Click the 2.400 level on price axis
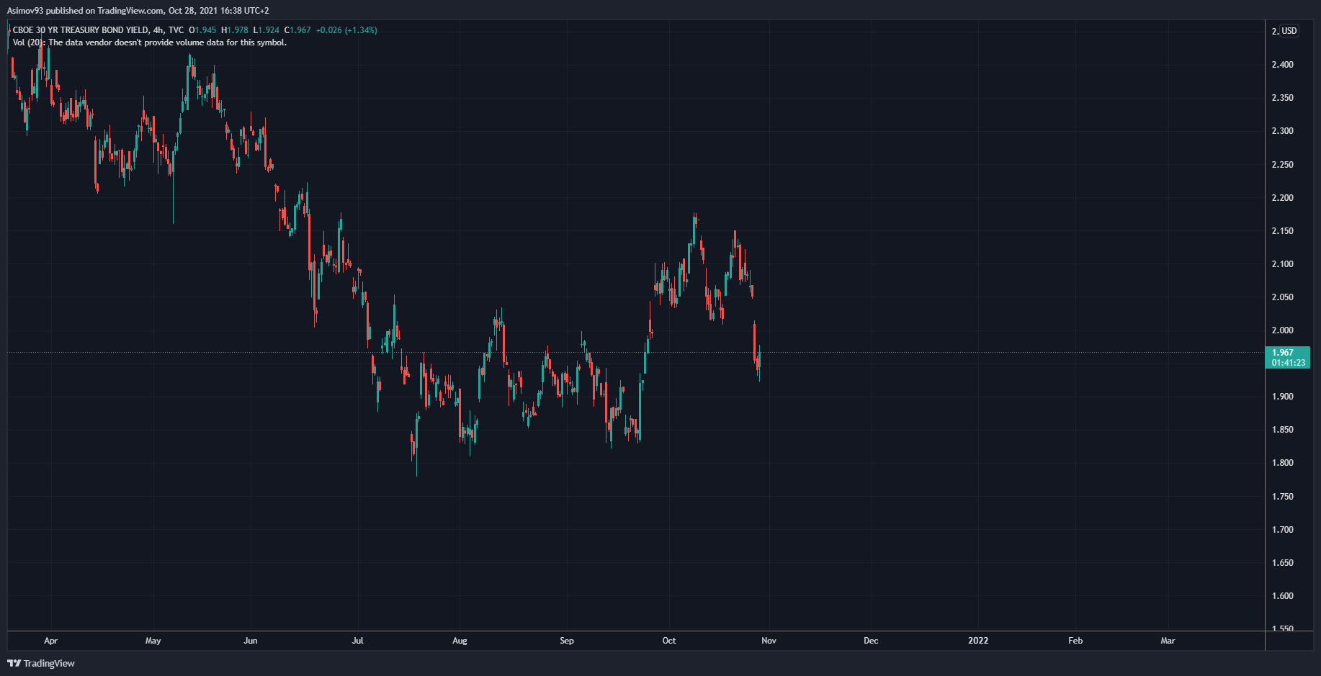This screenshot has width=1321, height=676. tap(1282, 65)
